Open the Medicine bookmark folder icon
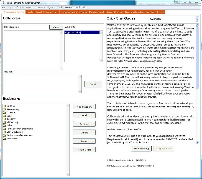This screenshot has width=202, height=179. (x=4, y=139)
